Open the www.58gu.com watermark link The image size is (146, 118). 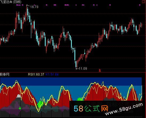point(124,109)
